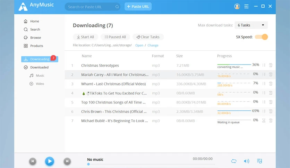Select Wham! - Last Christmas (Official Video)
This screenshot has width=290, height=168.
(x=113, y=84)
